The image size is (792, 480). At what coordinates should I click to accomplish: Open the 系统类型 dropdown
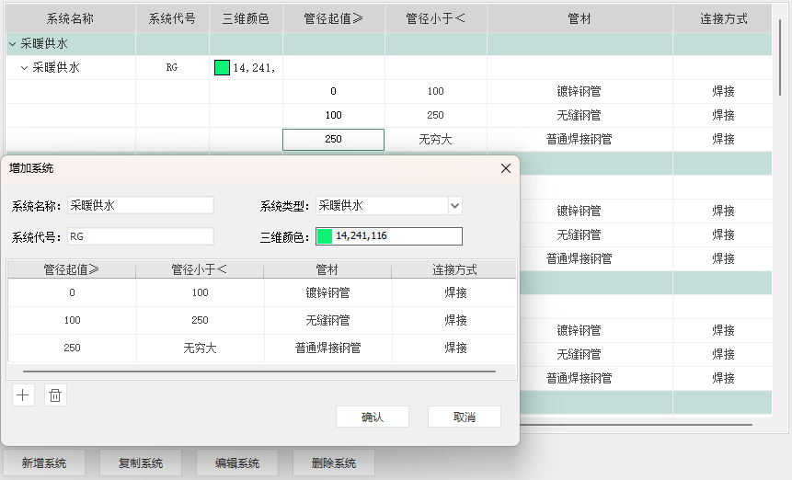pos(454,206)
